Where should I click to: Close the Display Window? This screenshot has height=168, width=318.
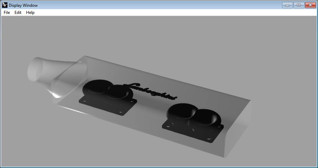point(311,5)
